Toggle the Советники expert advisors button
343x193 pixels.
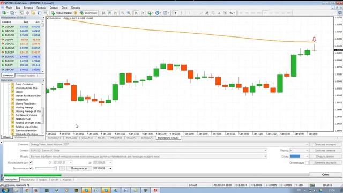[x=88, y=13]
